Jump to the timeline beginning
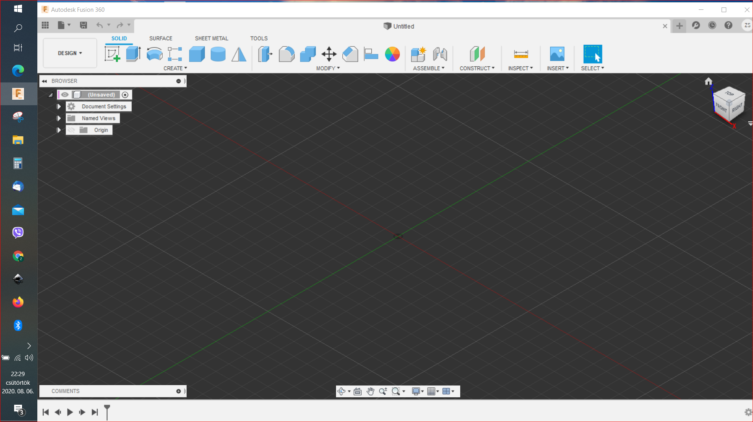 click(x=46, y=412)
